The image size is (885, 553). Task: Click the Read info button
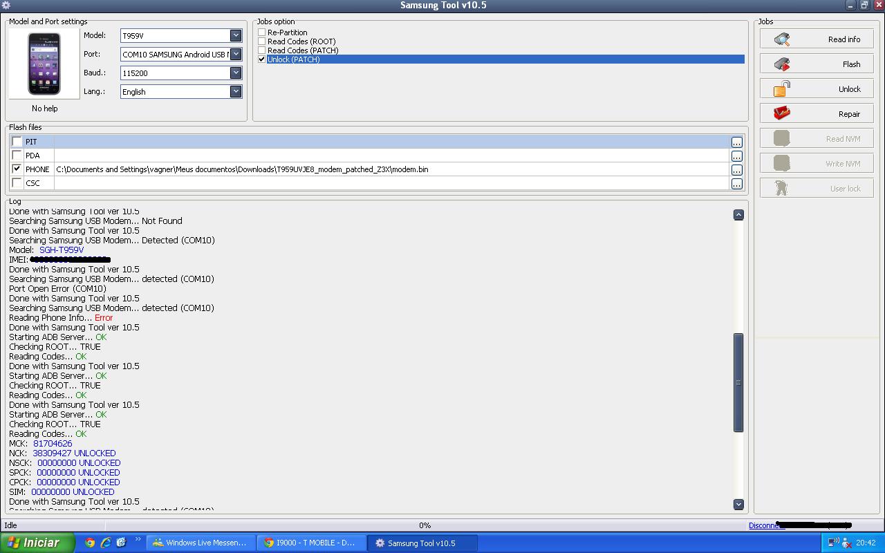tap(817, 39)
